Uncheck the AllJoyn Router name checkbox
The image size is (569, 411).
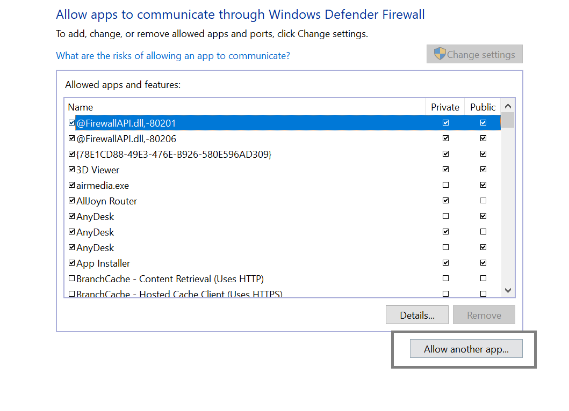click(x=71, y=201)
